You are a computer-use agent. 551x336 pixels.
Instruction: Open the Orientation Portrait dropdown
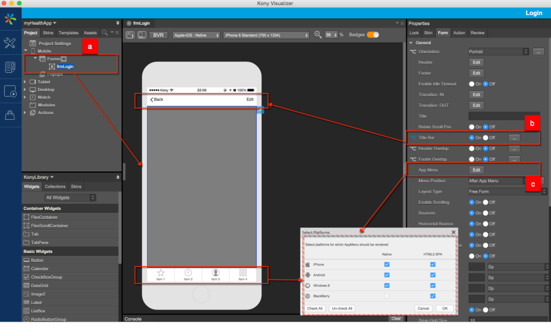[x=498, y=52]
